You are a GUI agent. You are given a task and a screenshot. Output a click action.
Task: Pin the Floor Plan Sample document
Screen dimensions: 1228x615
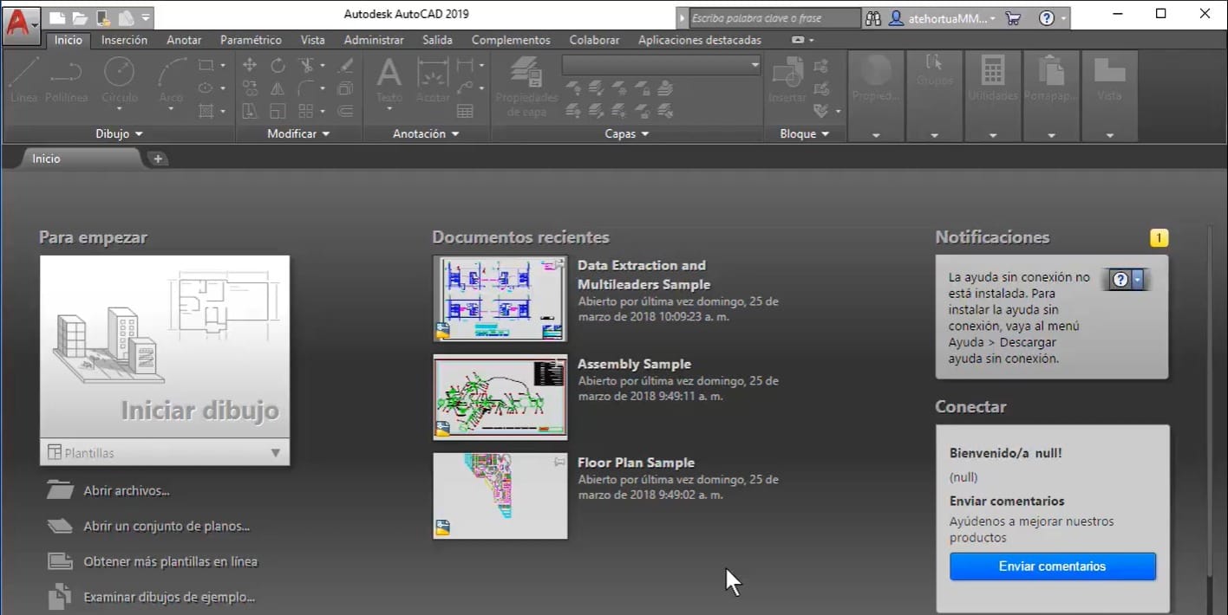point(558,463)
